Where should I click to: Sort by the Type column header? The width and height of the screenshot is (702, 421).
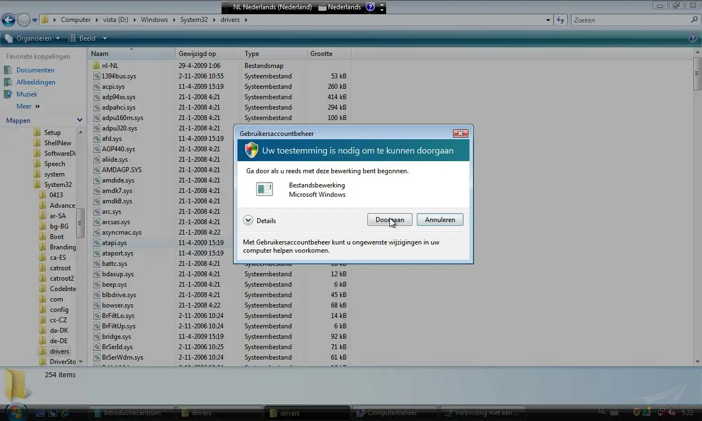tap(274, 54)
